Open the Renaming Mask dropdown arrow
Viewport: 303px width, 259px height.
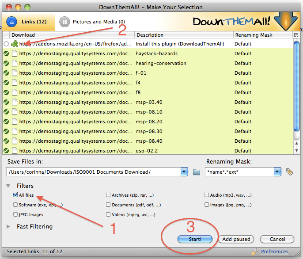pos(277,172)
